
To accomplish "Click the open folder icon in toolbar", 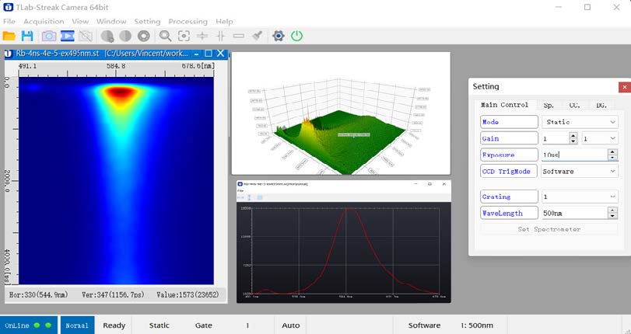I will pos(9,36).
